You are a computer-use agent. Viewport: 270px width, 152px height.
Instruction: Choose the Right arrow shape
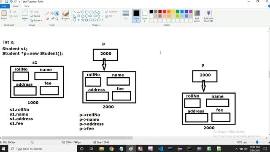coord(91,16)
